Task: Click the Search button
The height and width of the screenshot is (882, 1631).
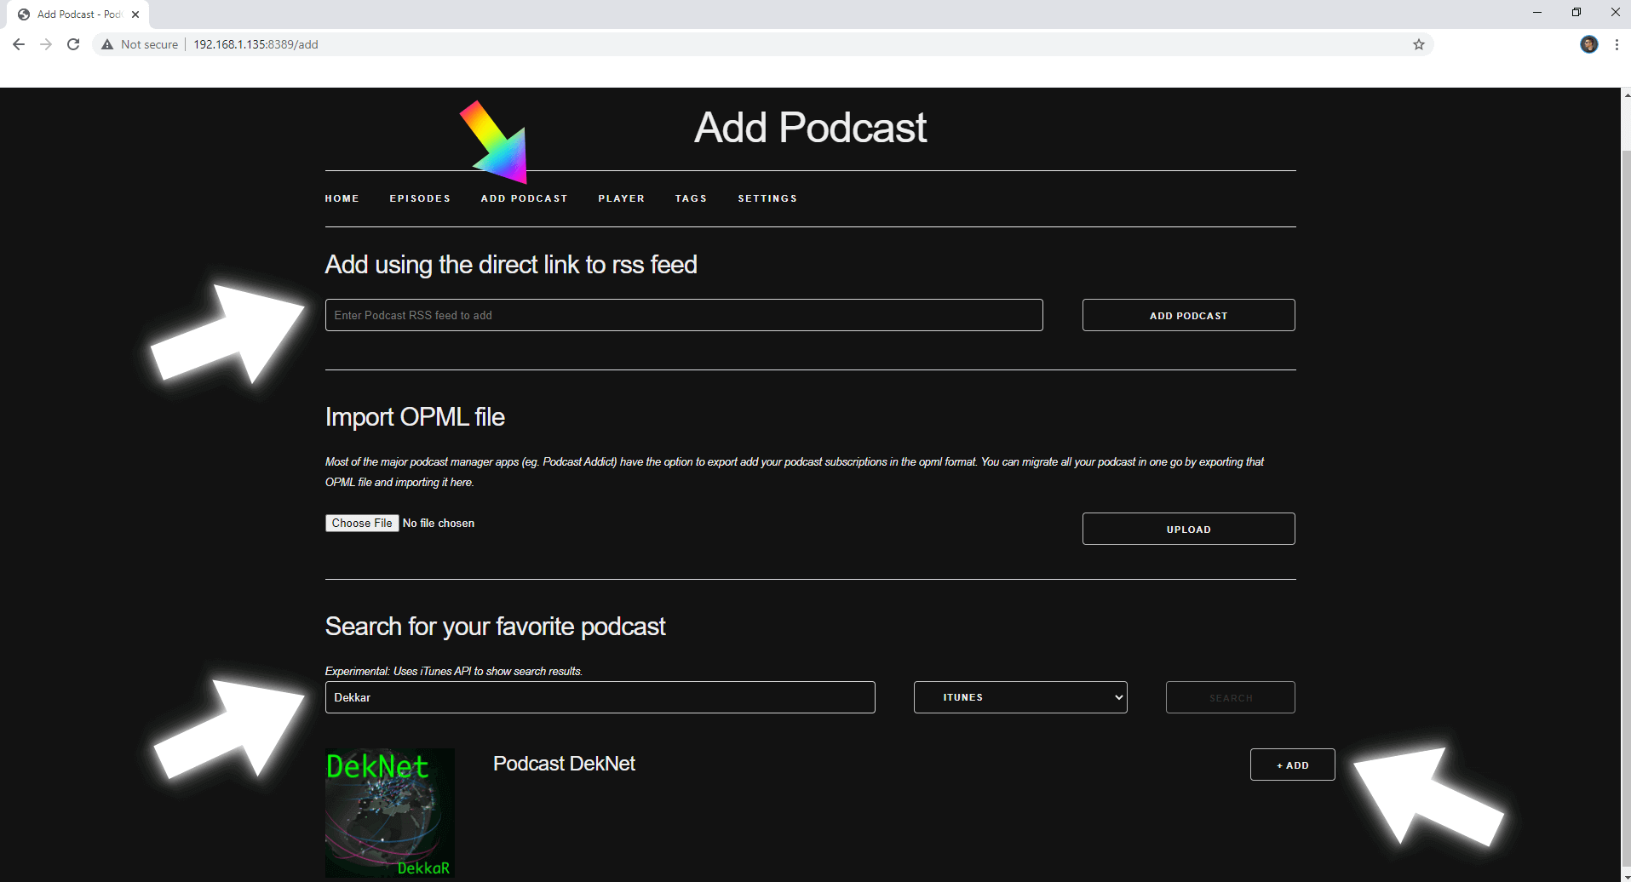Action: [x=1230, y=697]
